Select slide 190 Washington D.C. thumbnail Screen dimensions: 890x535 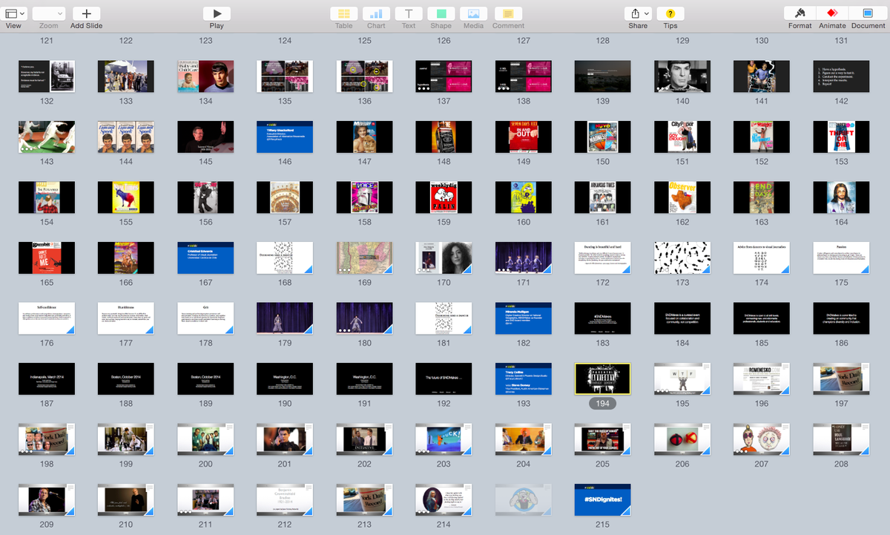[x=285, y=378]
